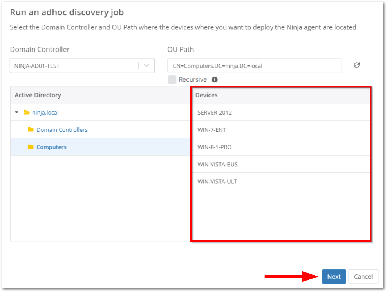Screen dimensions: 387x292
Task: Click the refresh icon beside OU Path
Action: tap(356, 65)
